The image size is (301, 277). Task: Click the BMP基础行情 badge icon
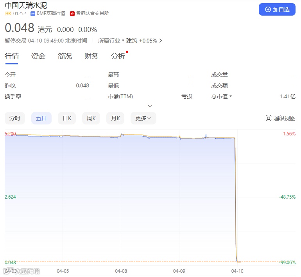(33, 14)
